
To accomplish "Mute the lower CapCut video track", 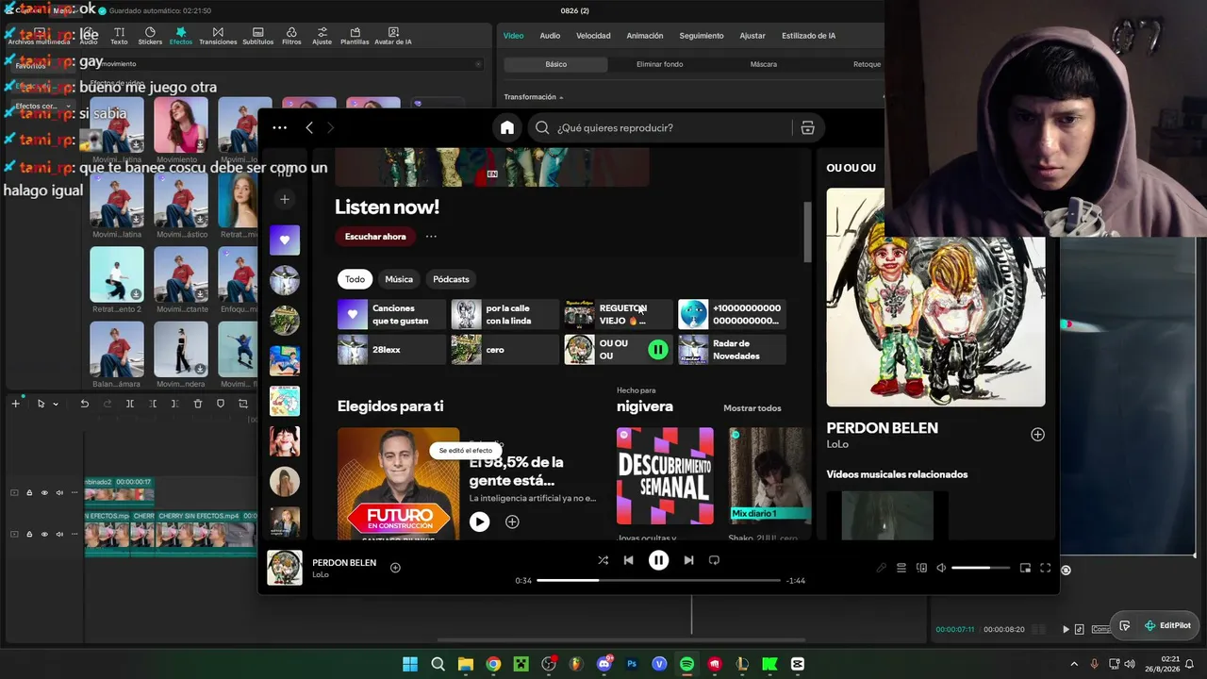I will [x=59, y=534].
